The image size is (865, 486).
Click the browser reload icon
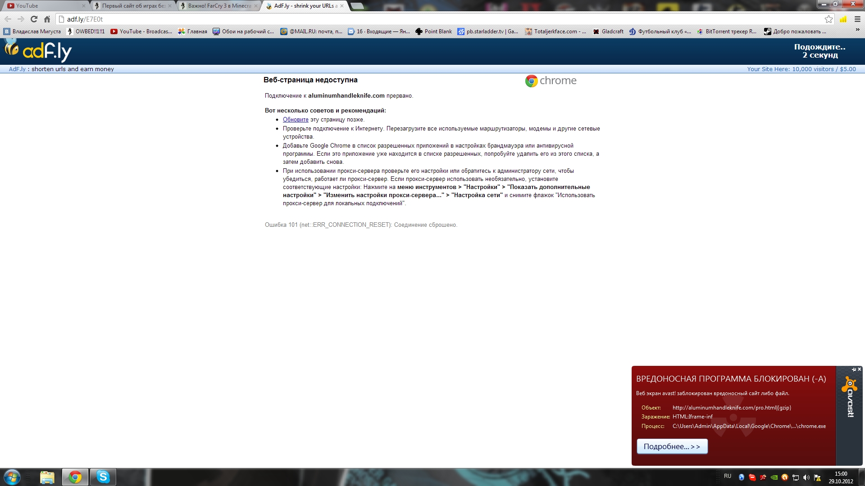34,19
